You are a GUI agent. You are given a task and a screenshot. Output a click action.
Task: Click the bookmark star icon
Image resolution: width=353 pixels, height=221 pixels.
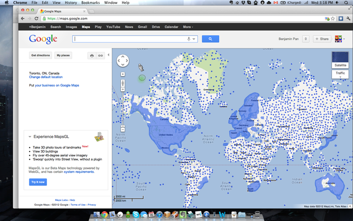[x=333, y=19]
